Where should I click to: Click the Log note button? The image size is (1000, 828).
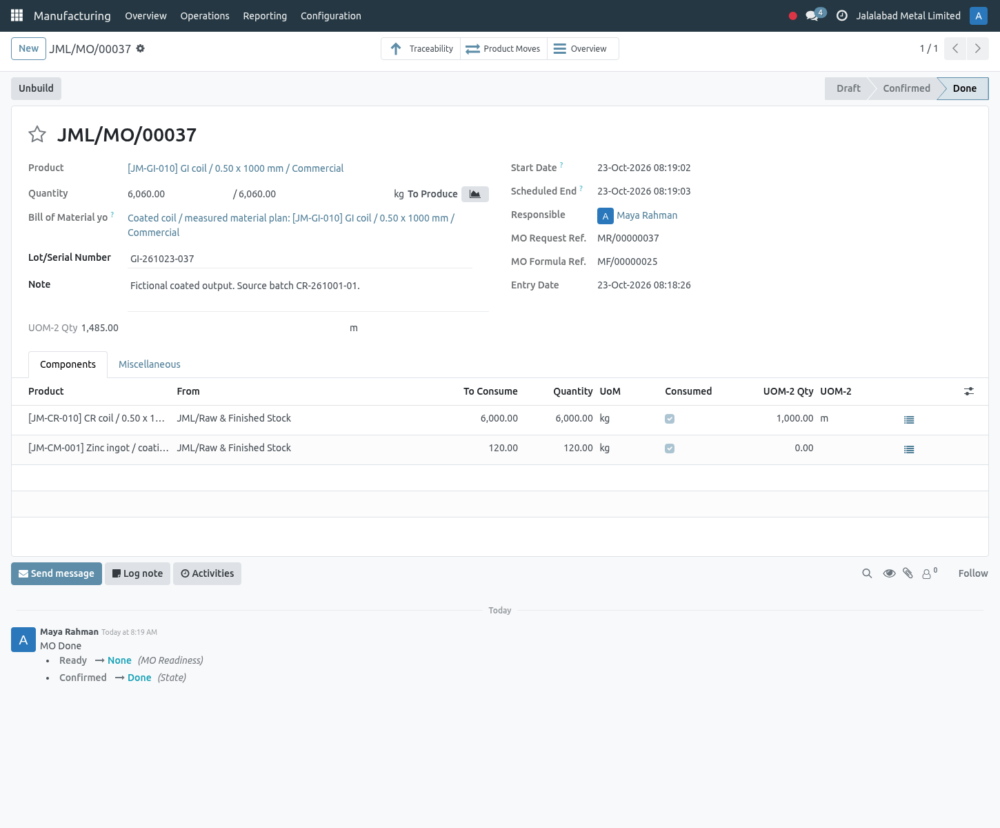[x=137, y=573]
